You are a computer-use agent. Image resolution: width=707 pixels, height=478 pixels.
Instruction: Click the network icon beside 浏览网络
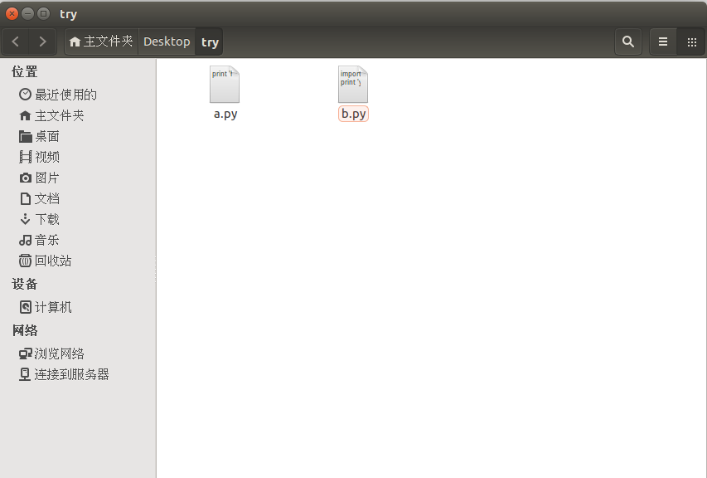click(x=25, y=354)
